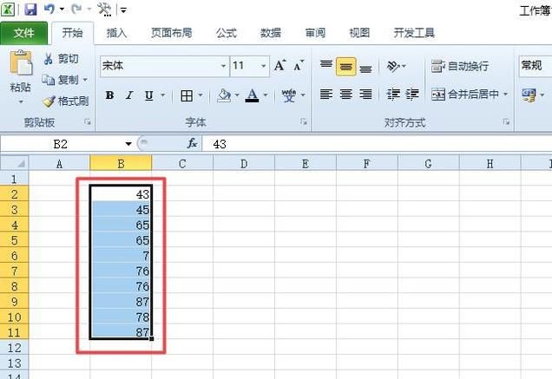Open the 复制 dropdown arrow
This screenshot has height=379, width=552.
click(x=85, y=80)
